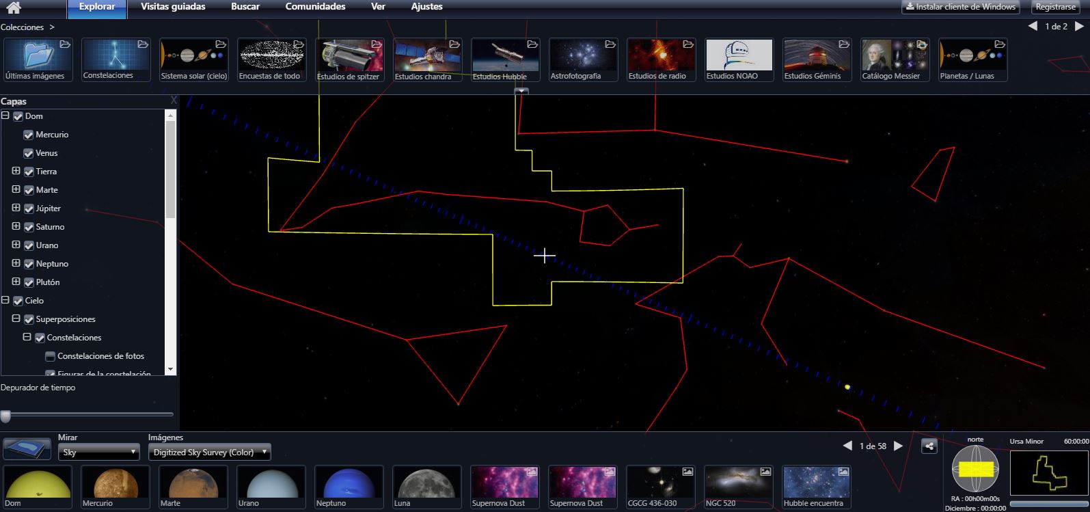
Task: Select the NGC 520 image thumbnail
Action: 738,487
